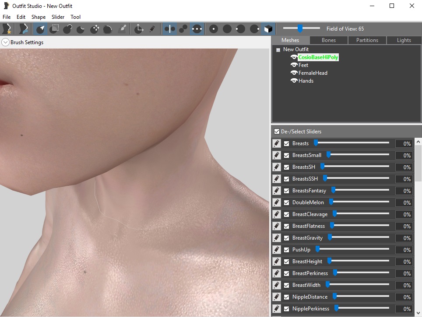Select the Smooth brush tool

108,29
